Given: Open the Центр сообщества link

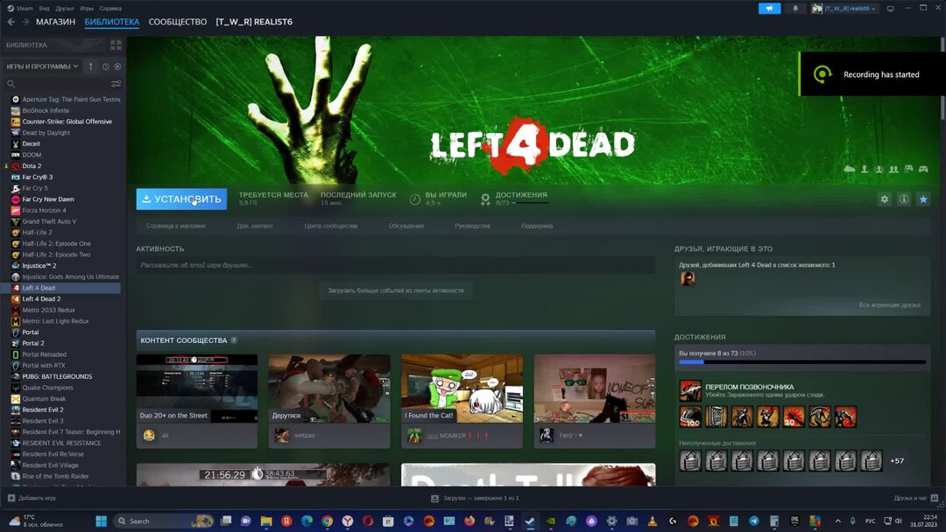Looking at the screenshot, I should click(330, 226).
